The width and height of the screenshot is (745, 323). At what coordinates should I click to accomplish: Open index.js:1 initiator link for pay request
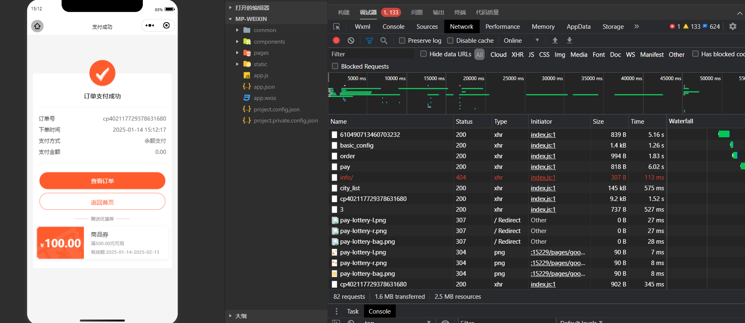[x=543, y=167]
